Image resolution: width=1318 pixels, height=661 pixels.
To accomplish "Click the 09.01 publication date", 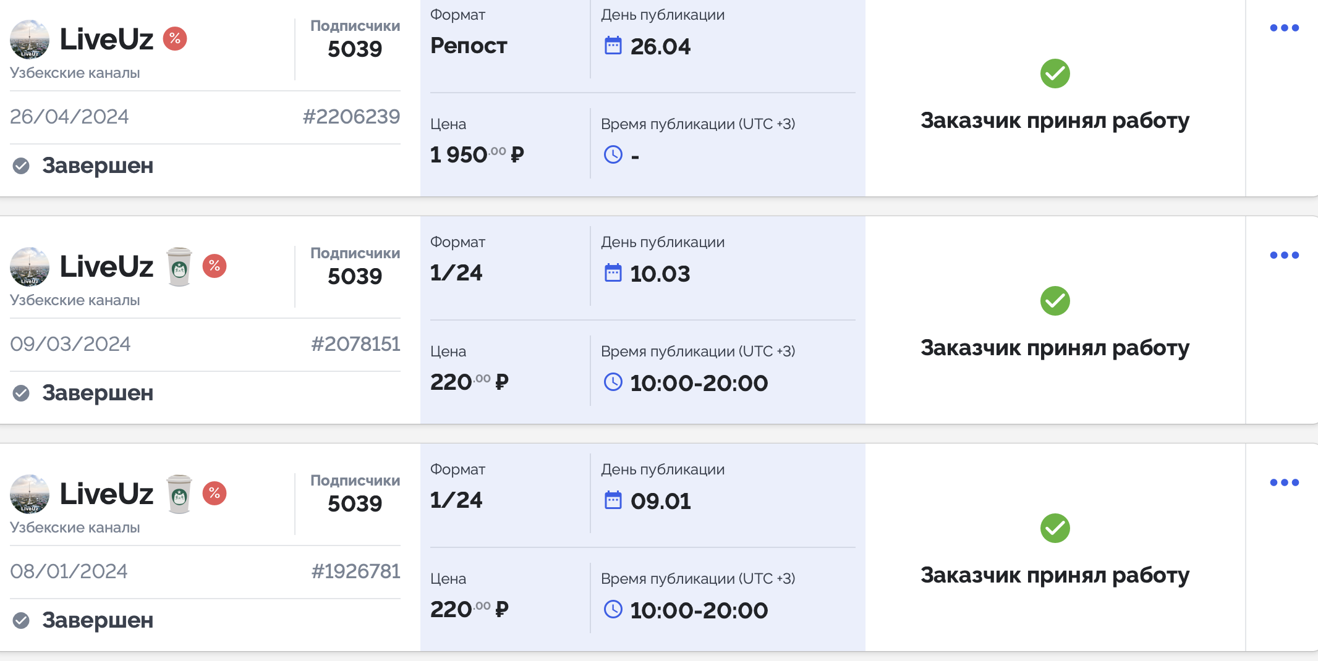I will click(x=660, y=501).
